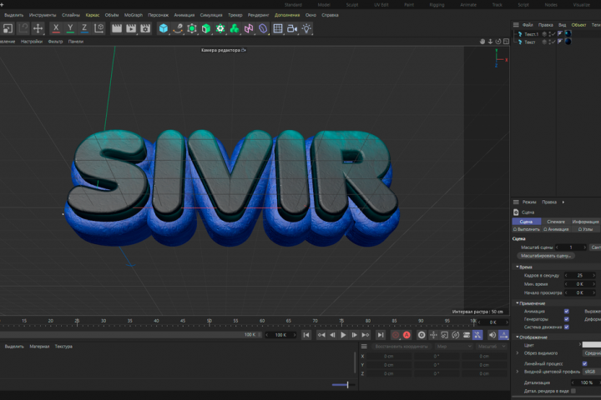Collapse the Время section
The width and height of the screenshot is (601, 400).
point(523,267)
